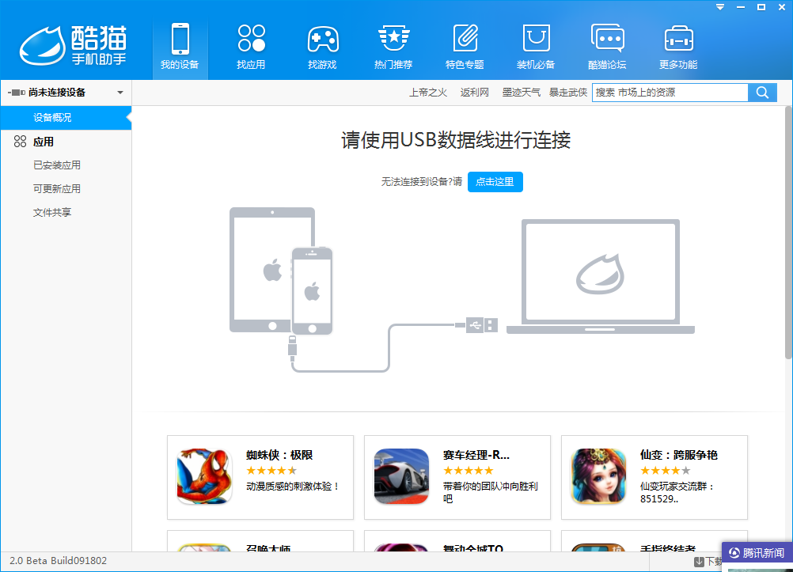793x572 pixels.
Task: Focus the 搜索 市场上的资源 search field
Action: [670, 93]
